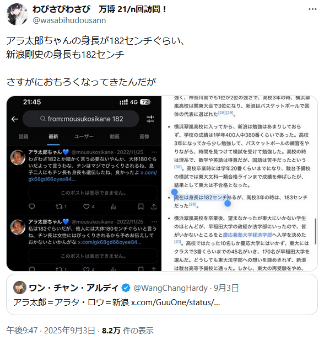This screenshot has height=340, width=324.
Task: Click the reply bubble on first アラ太郎ちゃん post
Action: coord(32,206)
